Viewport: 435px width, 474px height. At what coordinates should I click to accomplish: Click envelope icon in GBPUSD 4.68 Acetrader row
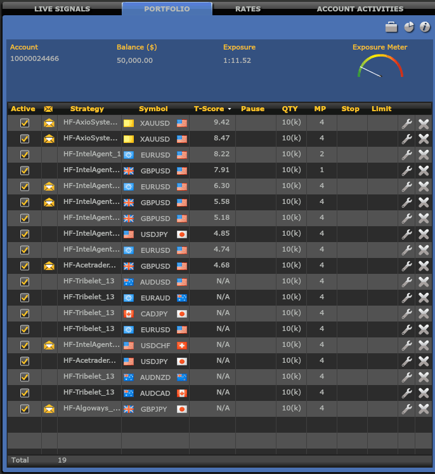pyautogui.click(x=49, y=266)
